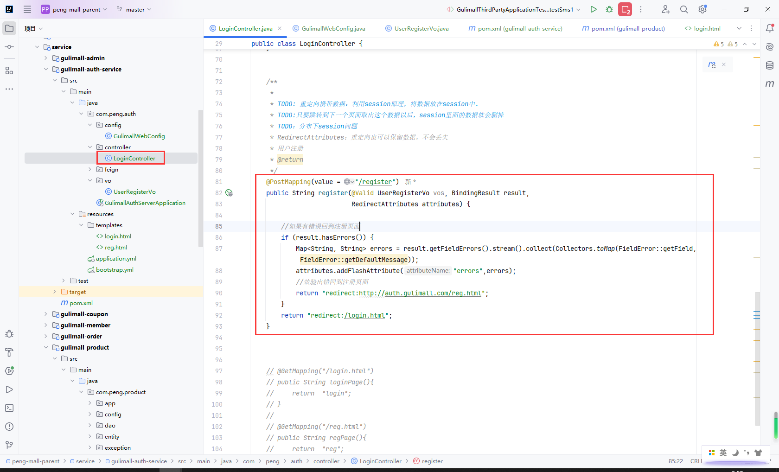Run the current test configuration
Viewport: 779px width, 472px height.
click(594, 9)
